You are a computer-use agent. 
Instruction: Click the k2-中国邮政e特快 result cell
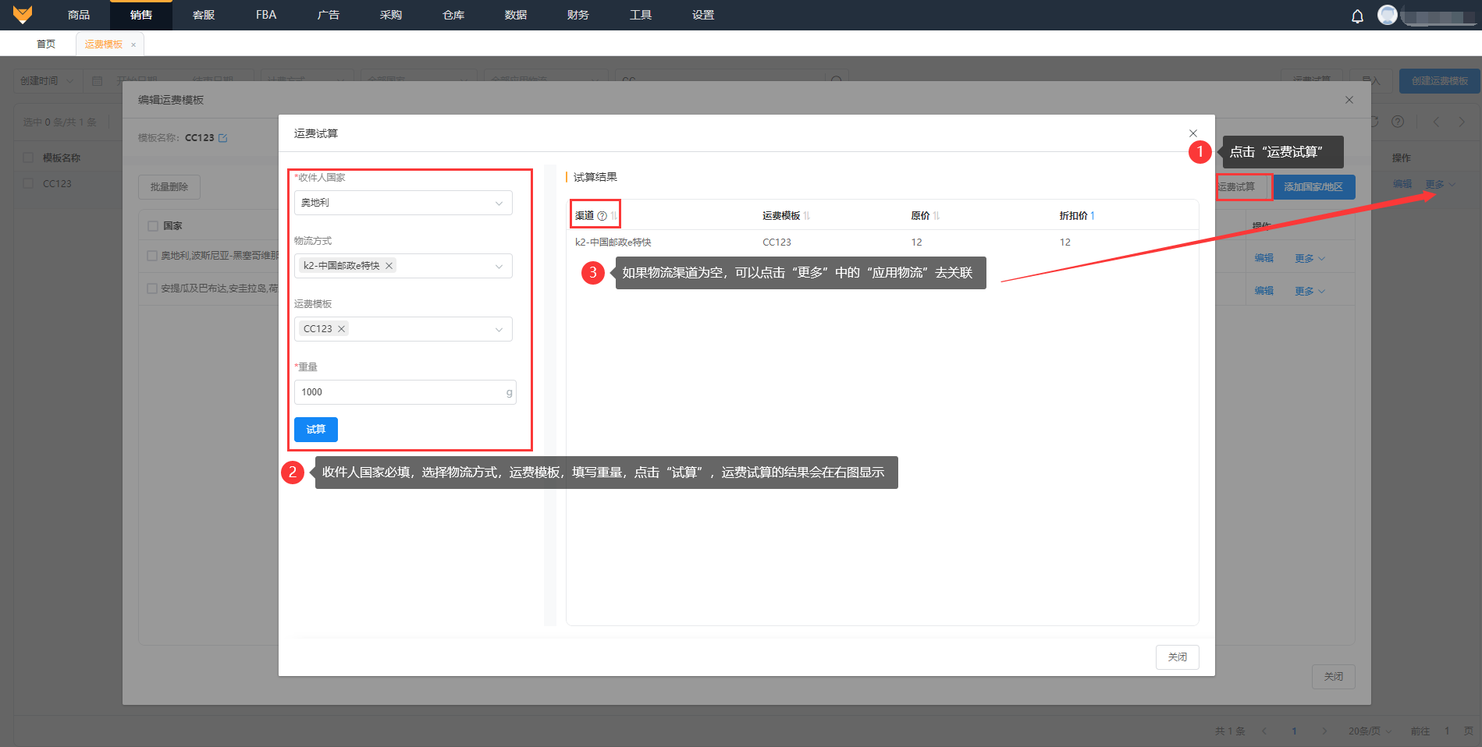coord(613,243)
